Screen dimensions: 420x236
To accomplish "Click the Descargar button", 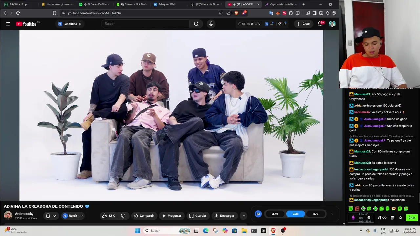I will tap(224, 216).
